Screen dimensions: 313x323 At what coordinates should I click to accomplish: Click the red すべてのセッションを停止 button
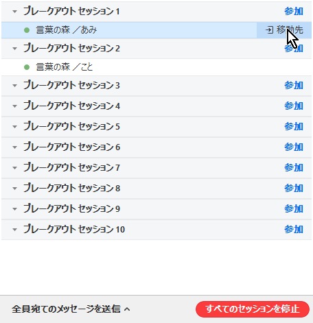(x=253, y=309)
